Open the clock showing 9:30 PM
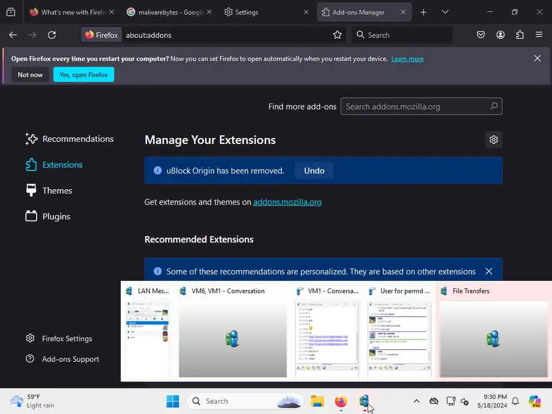552x414 pixels. [x=492, y=401]
